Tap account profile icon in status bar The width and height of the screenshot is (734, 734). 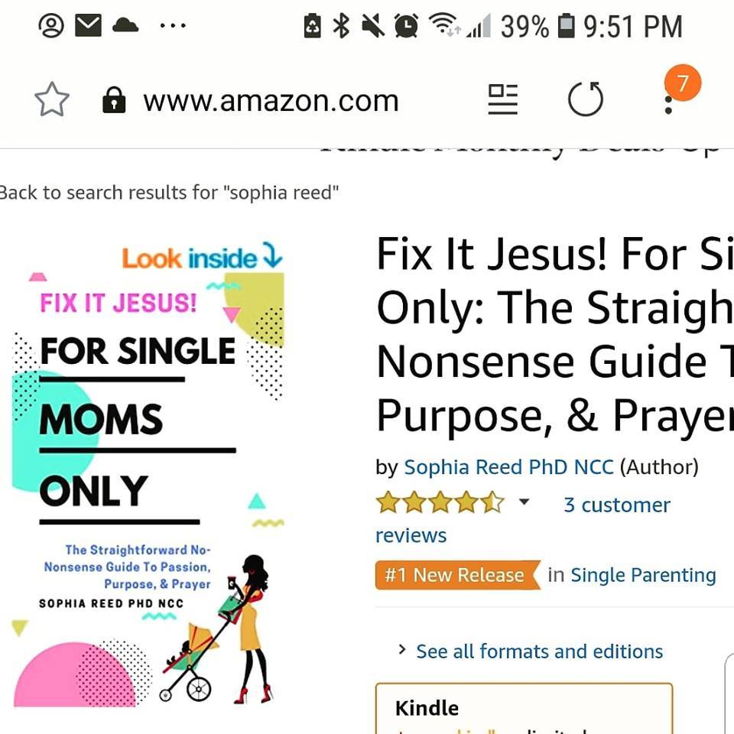pos(51,25)
